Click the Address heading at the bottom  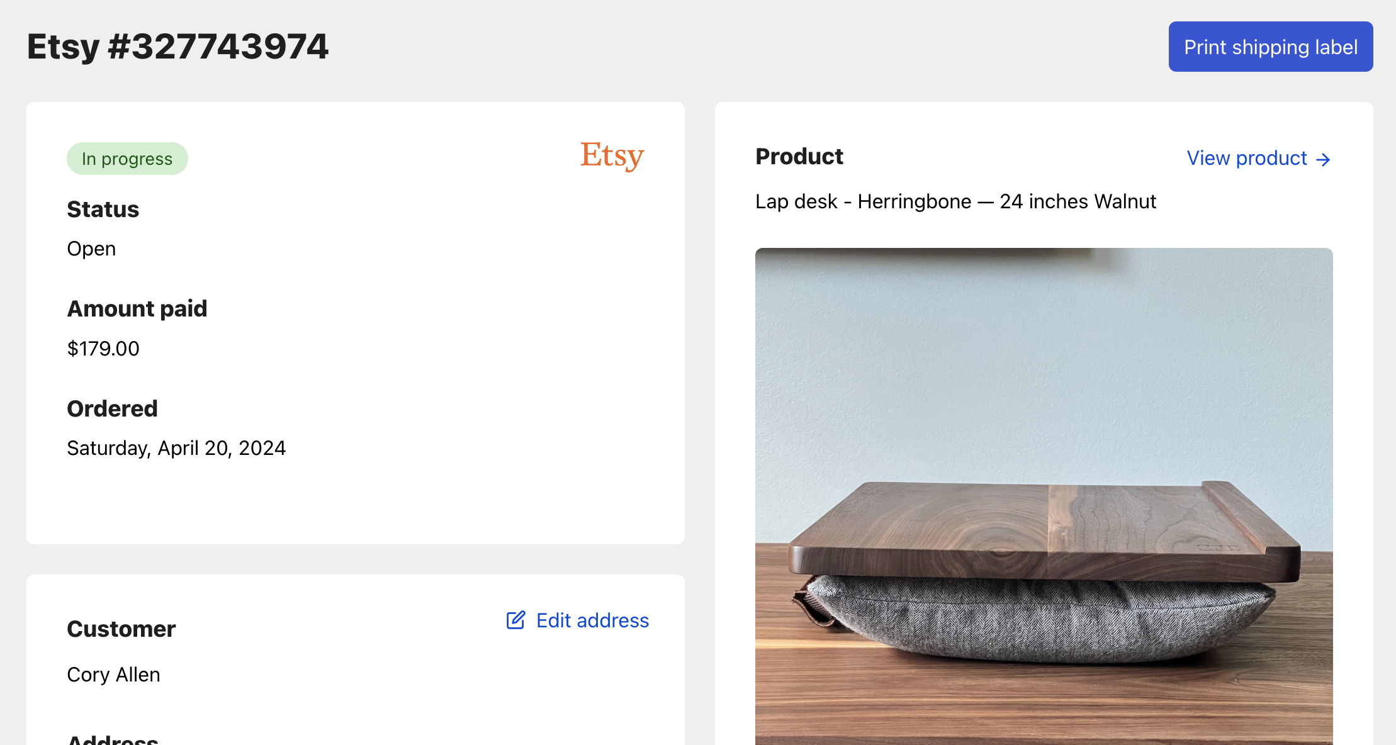[x=113, y=739]
